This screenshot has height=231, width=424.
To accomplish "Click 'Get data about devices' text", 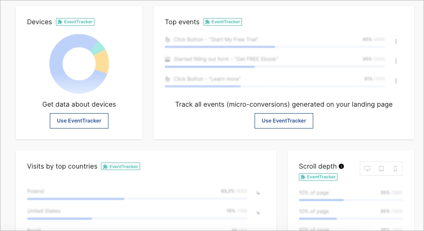I will tap(79, 104).
